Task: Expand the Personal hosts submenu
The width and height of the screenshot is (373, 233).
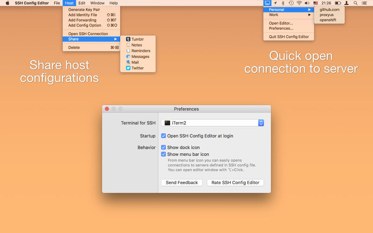Action: [289, 9]
